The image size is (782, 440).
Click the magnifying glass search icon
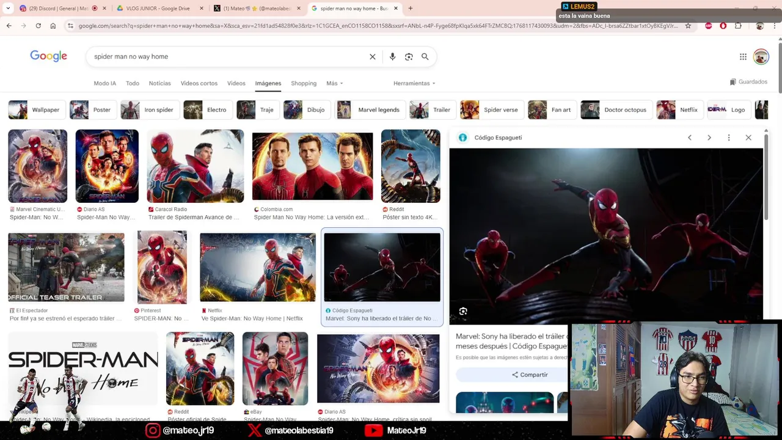[x=425, y=56]
